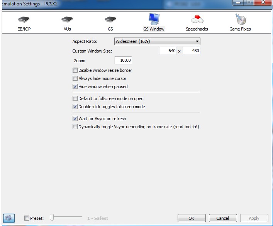Select the GS Window monitor icon
Viewport: 273px width, 226px height.
coord(154,19)
